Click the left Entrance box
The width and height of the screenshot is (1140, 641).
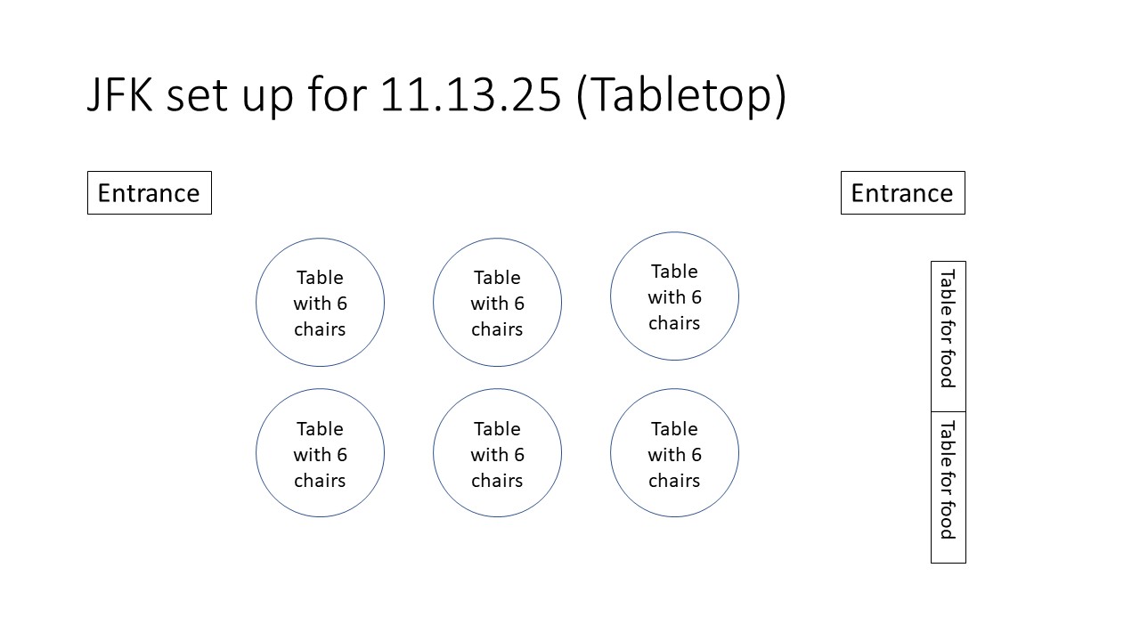tap(149, 193)
